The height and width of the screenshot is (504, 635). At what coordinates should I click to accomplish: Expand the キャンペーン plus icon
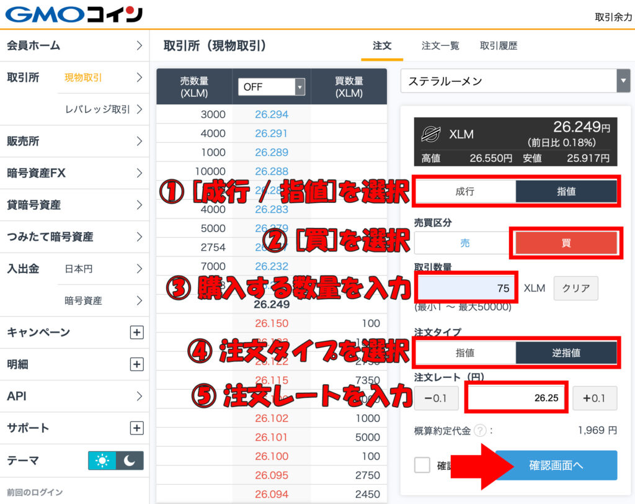click(x=137, y=333)
